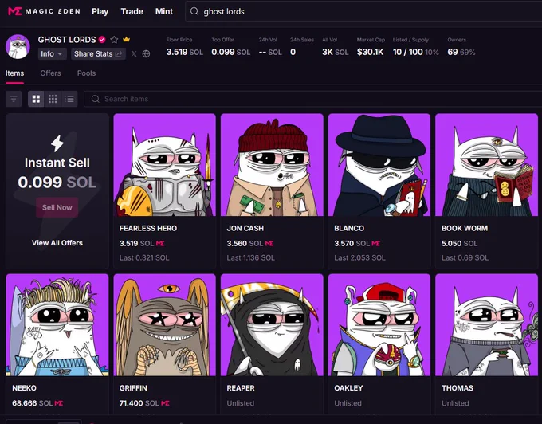Viewport: 542px width, 424px height.
Task: Select the list view
Action: click(x=69, y=99)
